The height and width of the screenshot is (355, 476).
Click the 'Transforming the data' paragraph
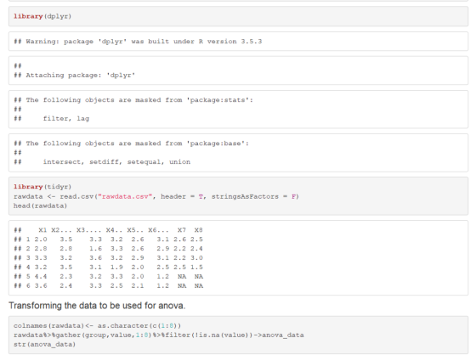pyautogui.click(x=97, y=306)
